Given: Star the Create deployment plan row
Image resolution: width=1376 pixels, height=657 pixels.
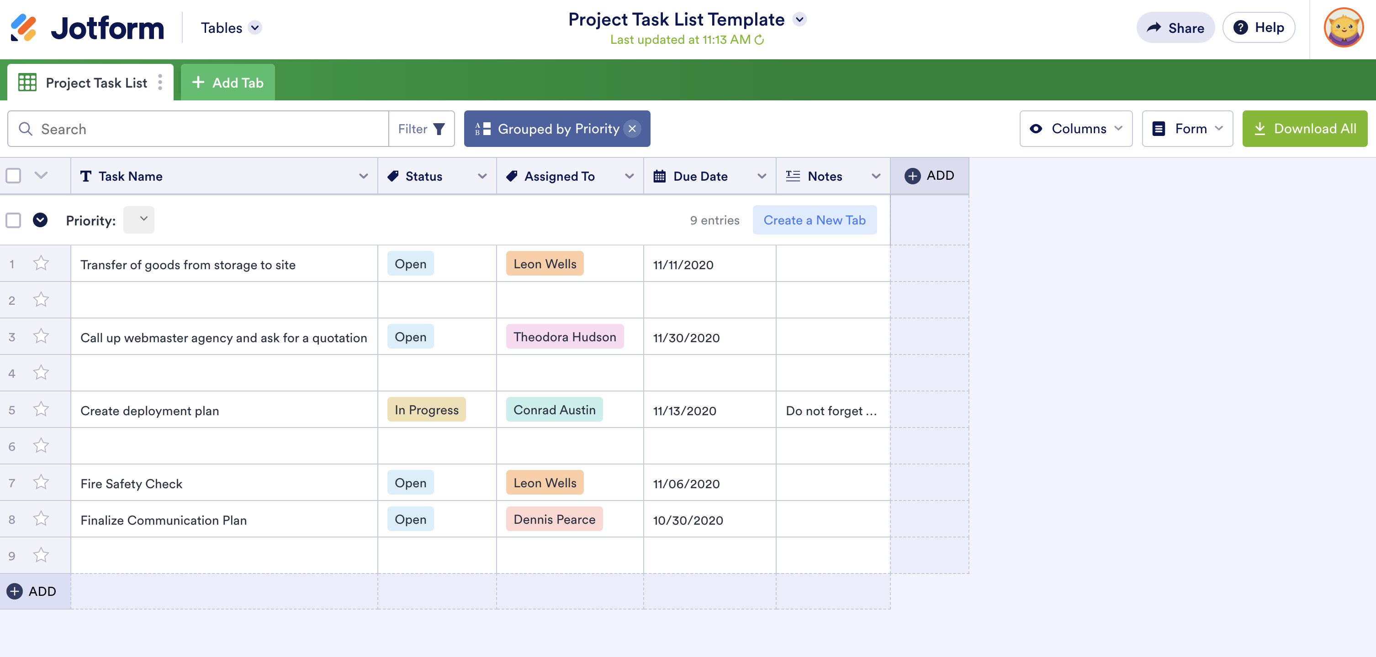Looking at the screenshot, I should tap(41, 410).
